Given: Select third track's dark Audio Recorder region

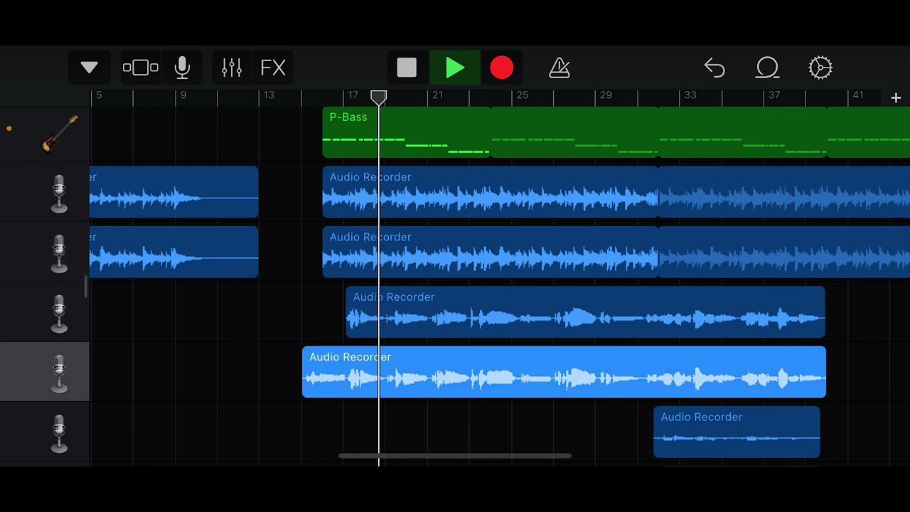Looking at the screenshot, I should click(x=585, y=312).
